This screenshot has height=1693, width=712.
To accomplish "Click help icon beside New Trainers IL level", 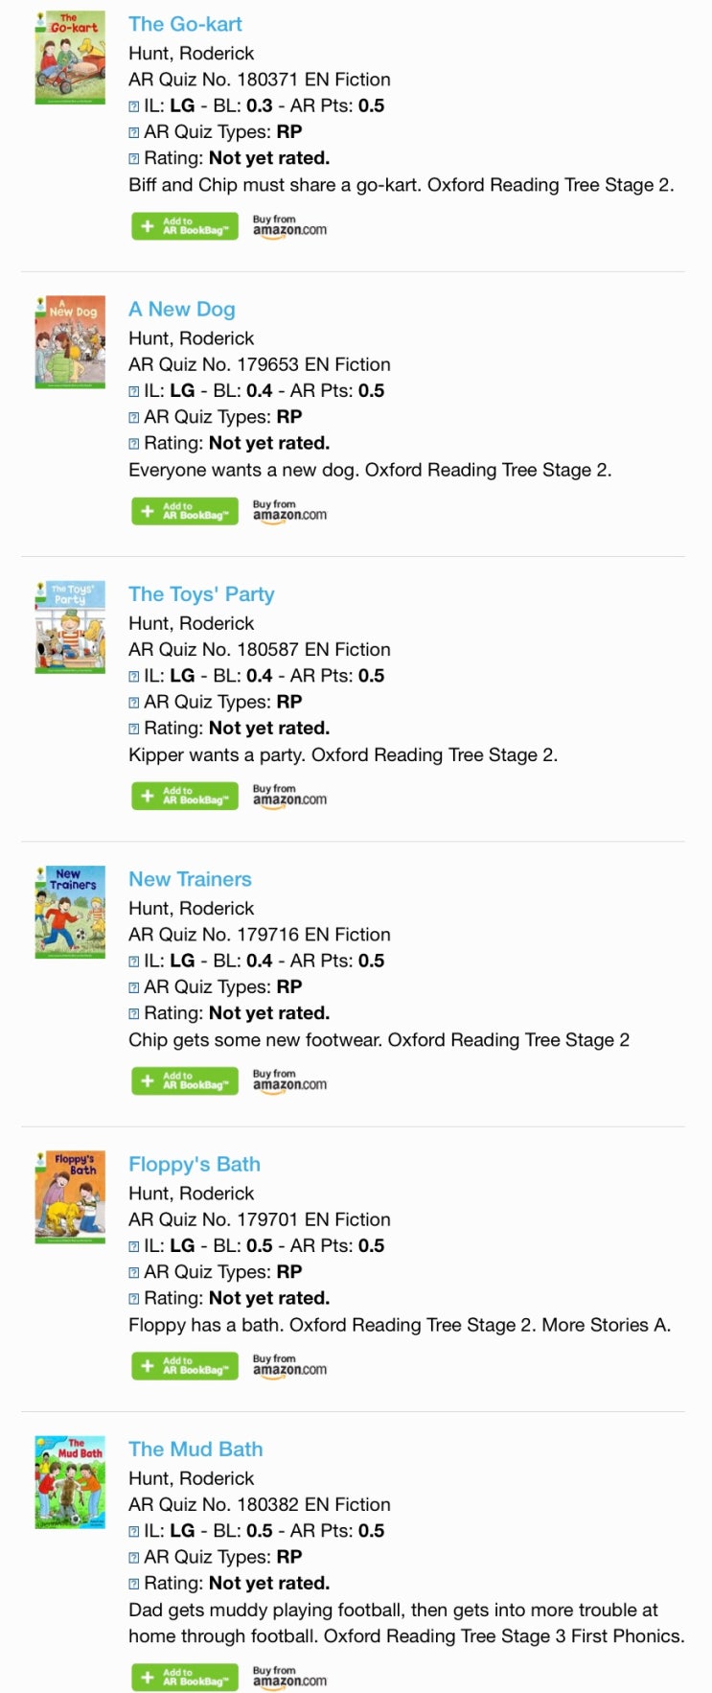I will (x=134, y=962).
